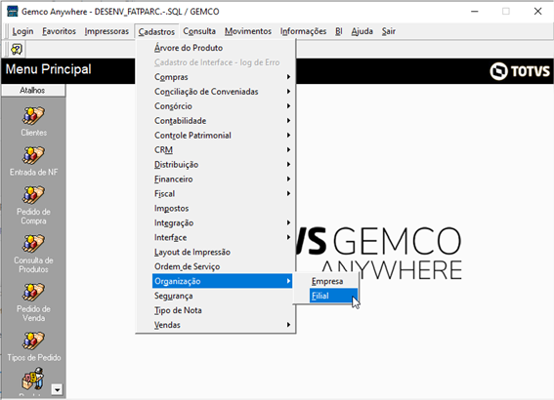
Task: Open the Movimentos menu
Action: pyautogui.click(x=248, y=31)
